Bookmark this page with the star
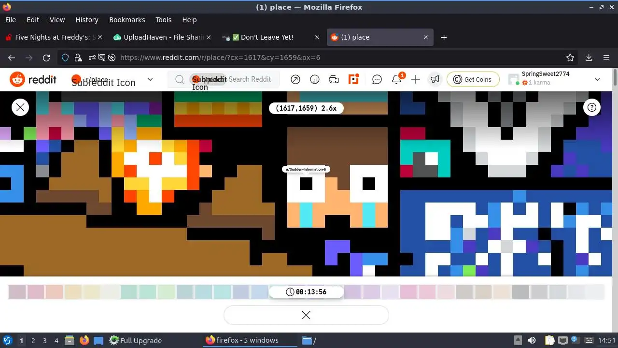Image resolution: width=618 pixels, height=348 pixels. tap(570, 58)
